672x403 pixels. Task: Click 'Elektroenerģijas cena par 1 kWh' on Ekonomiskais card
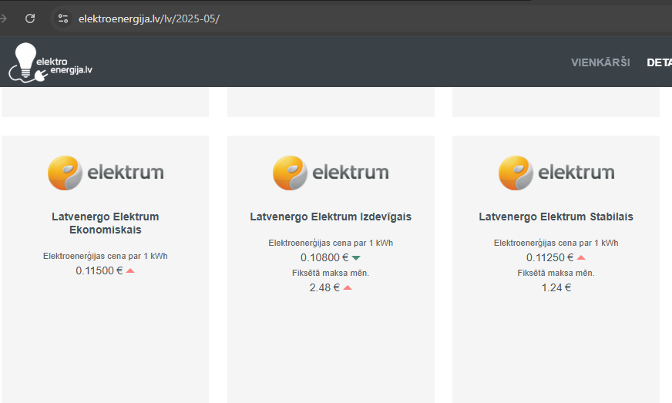coord(106,256)
